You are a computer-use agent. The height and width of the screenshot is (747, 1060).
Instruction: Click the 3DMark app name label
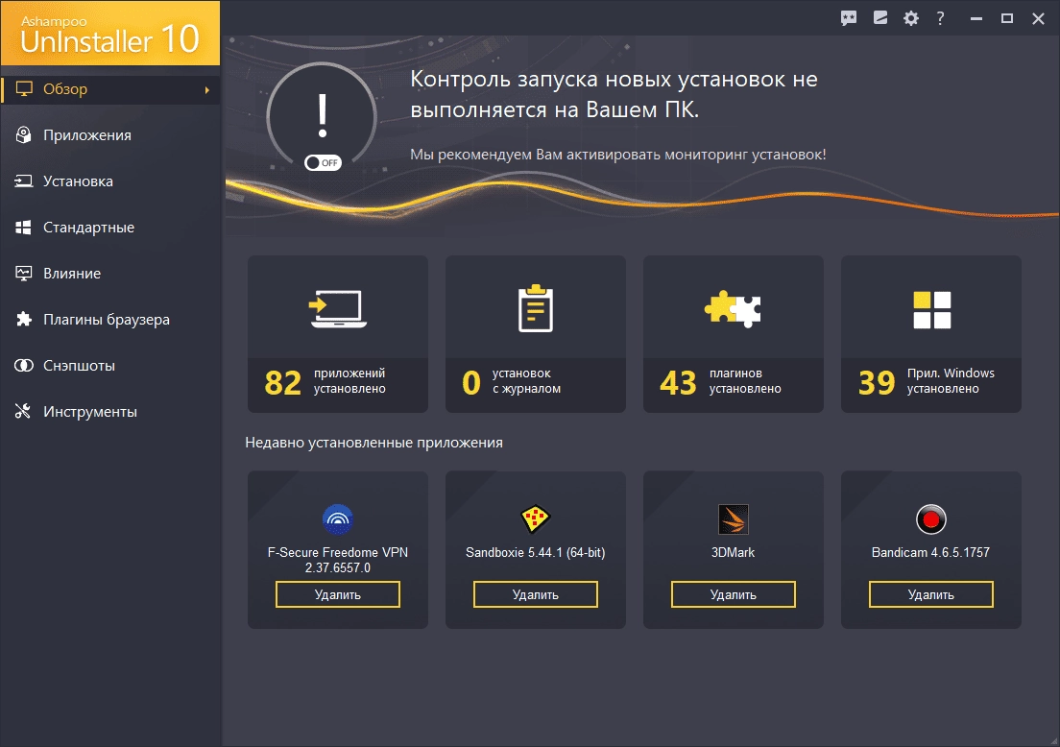click(x=733, y=552)
